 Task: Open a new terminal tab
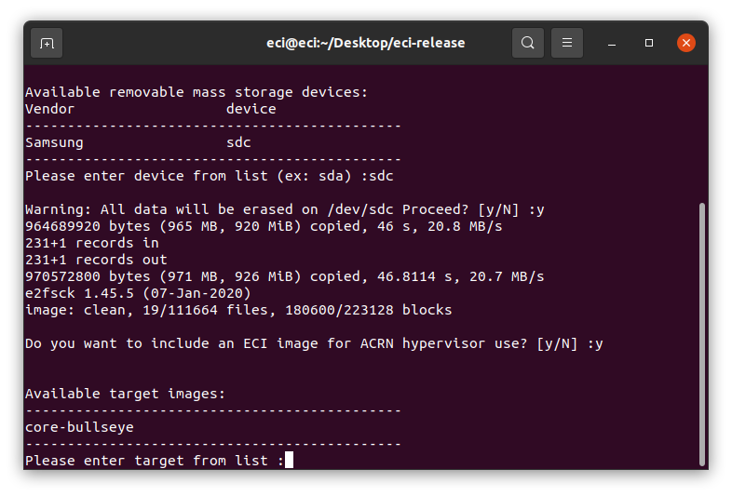point(47,43)
